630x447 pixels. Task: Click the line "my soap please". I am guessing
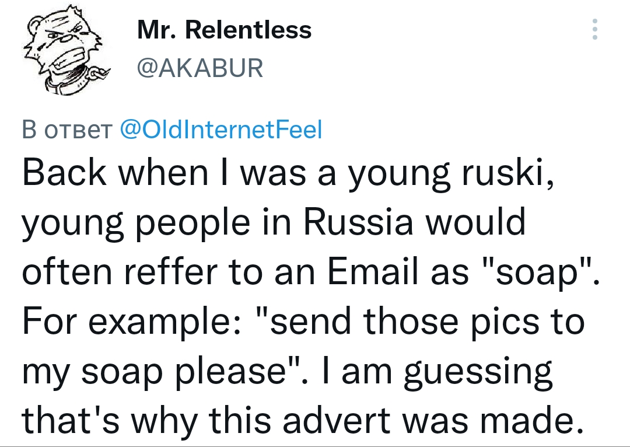click(x=288, y=372)
